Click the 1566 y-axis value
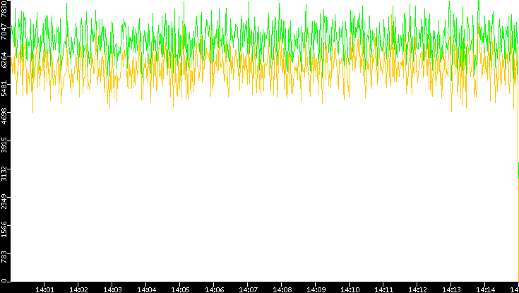519x293 pixels. pos(4,229)
